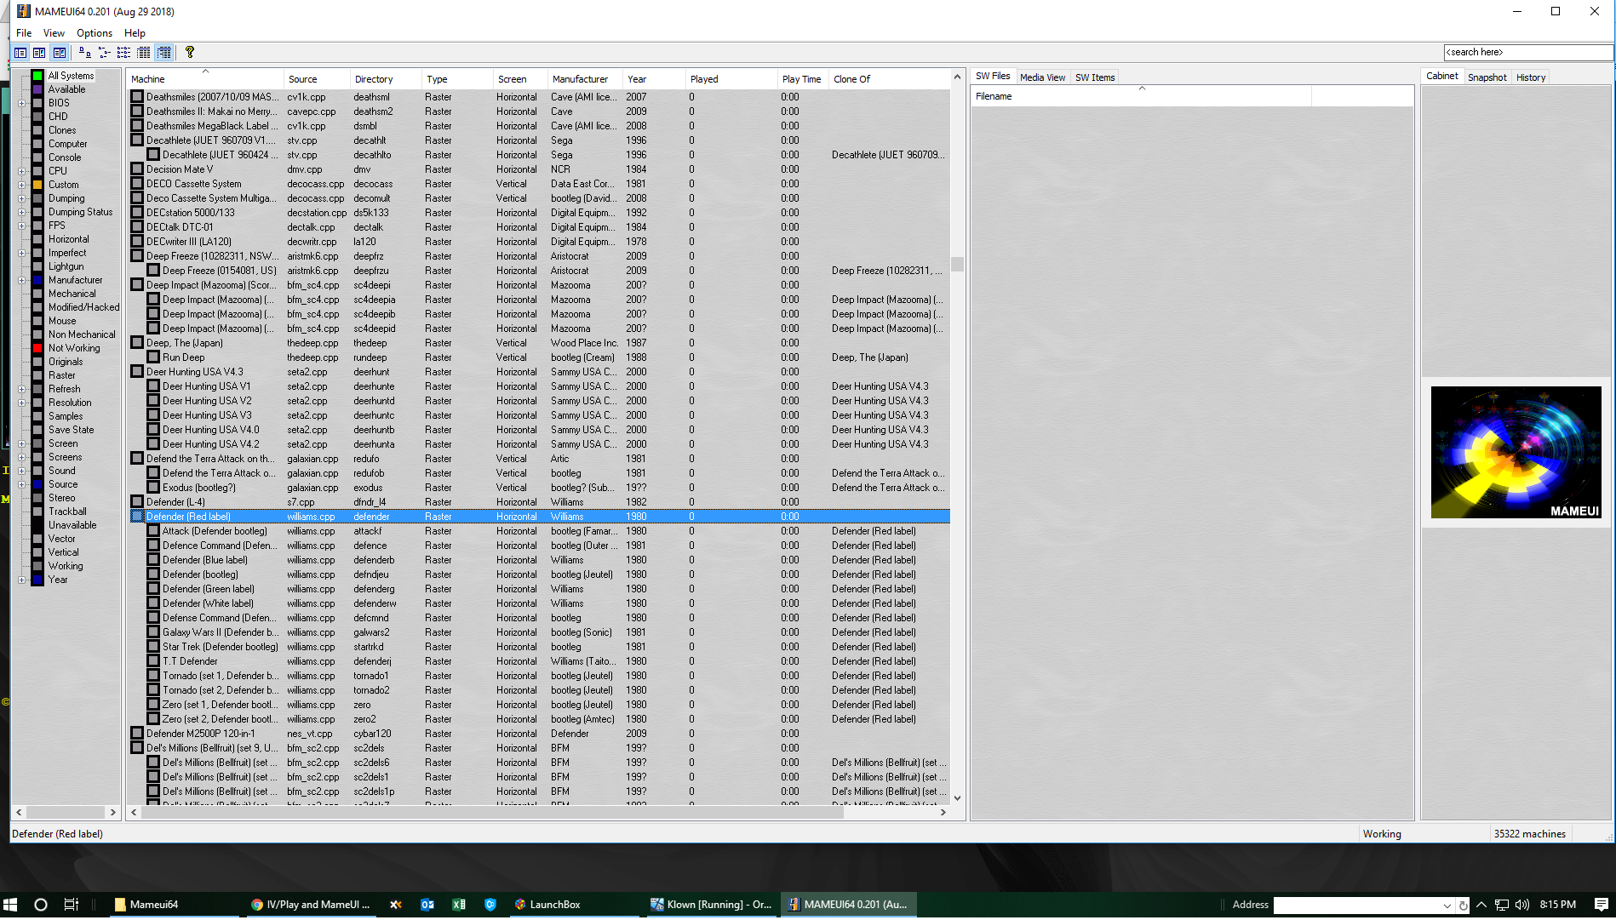Open the Options menu
This screenshot has width=1616, height=920.
pos(95,33)
